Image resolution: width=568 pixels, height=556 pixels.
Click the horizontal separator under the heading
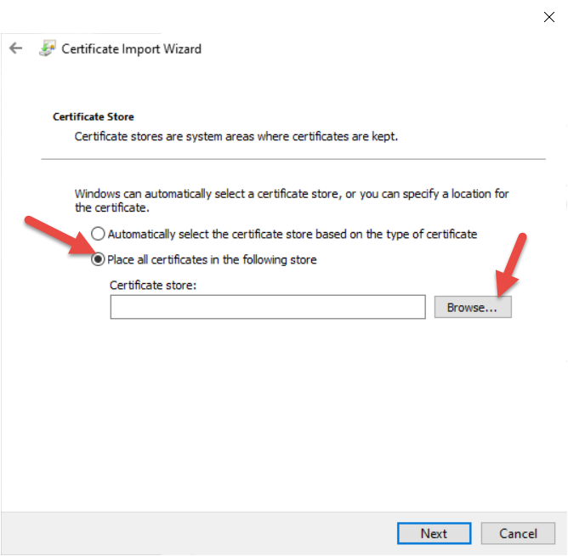pos(293,159)
